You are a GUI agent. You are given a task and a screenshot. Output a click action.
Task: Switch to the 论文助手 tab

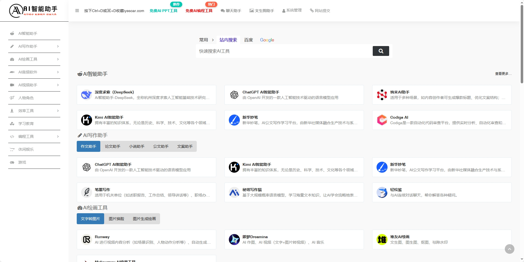coord(112,146)
